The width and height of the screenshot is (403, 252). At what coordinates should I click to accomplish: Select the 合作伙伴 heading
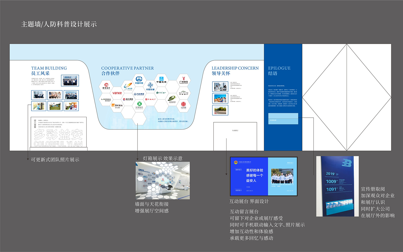[110, 73]
